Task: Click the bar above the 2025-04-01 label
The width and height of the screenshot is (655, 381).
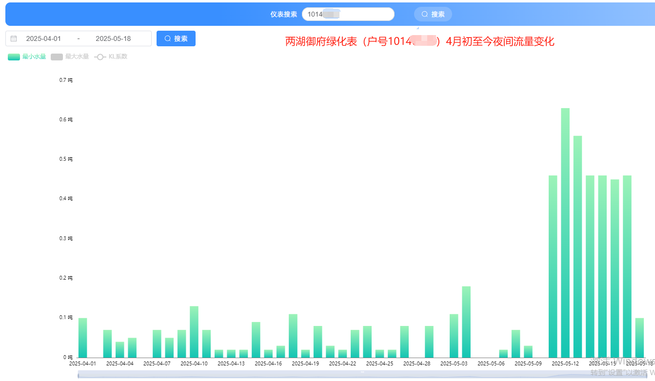Action: (82, 338)
